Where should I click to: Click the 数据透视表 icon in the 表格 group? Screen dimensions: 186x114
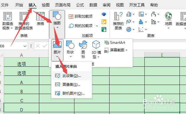point(8,16)
